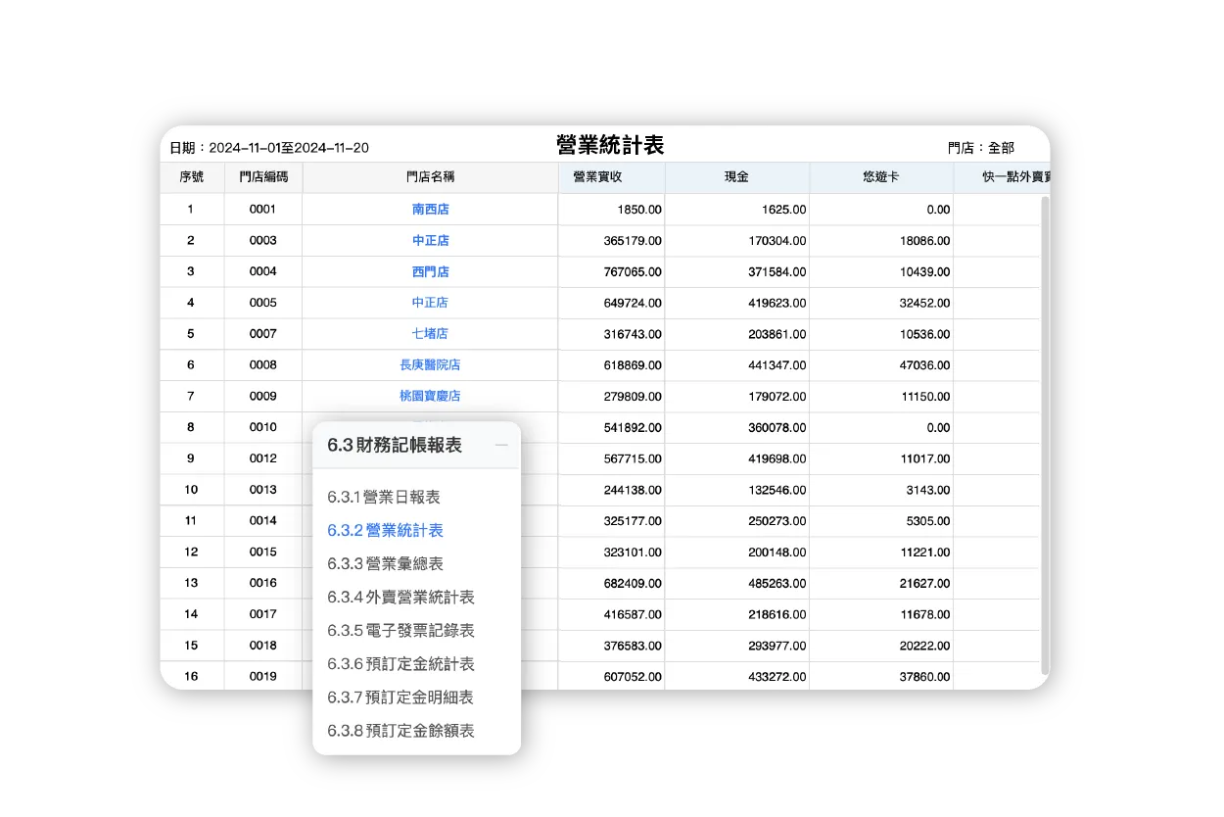Click the 悠遊卡 value 37860.00
This screenshot has width=1224, height=817.
[924, 677]
